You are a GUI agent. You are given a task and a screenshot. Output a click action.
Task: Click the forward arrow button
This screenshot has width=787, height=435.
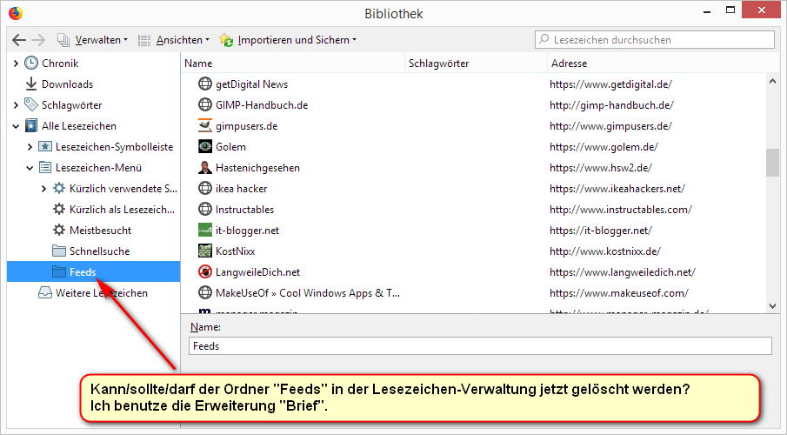pos(38,40)
